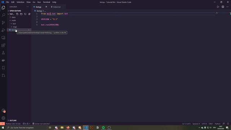The image size is (231, 130).
Task: Open the File menu
Action: [x=7, y=2]
